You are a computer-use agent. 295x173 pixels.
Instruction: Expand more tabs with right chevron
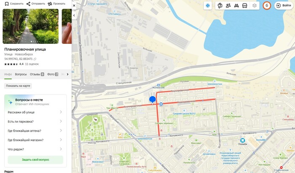click(x=67, y=74)
